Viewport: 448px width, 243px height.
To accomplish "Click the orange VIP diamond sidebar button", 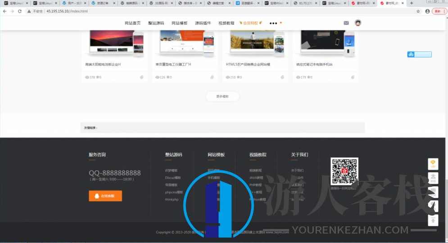I will (x=433, y=164).
